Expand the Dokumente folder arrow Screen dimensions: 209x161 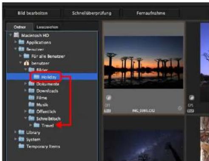pos(25,84)
